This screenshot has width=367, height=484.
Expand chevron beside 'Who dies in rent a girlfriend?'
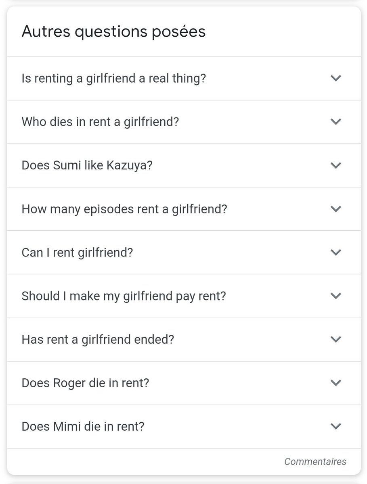tap(336, 121)
